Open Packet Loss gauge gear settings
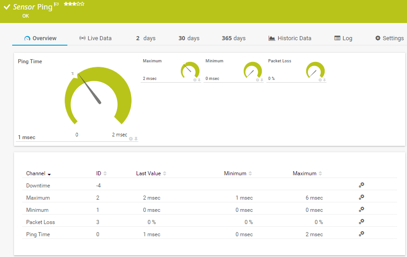The image size is (407, 257). 320,80
